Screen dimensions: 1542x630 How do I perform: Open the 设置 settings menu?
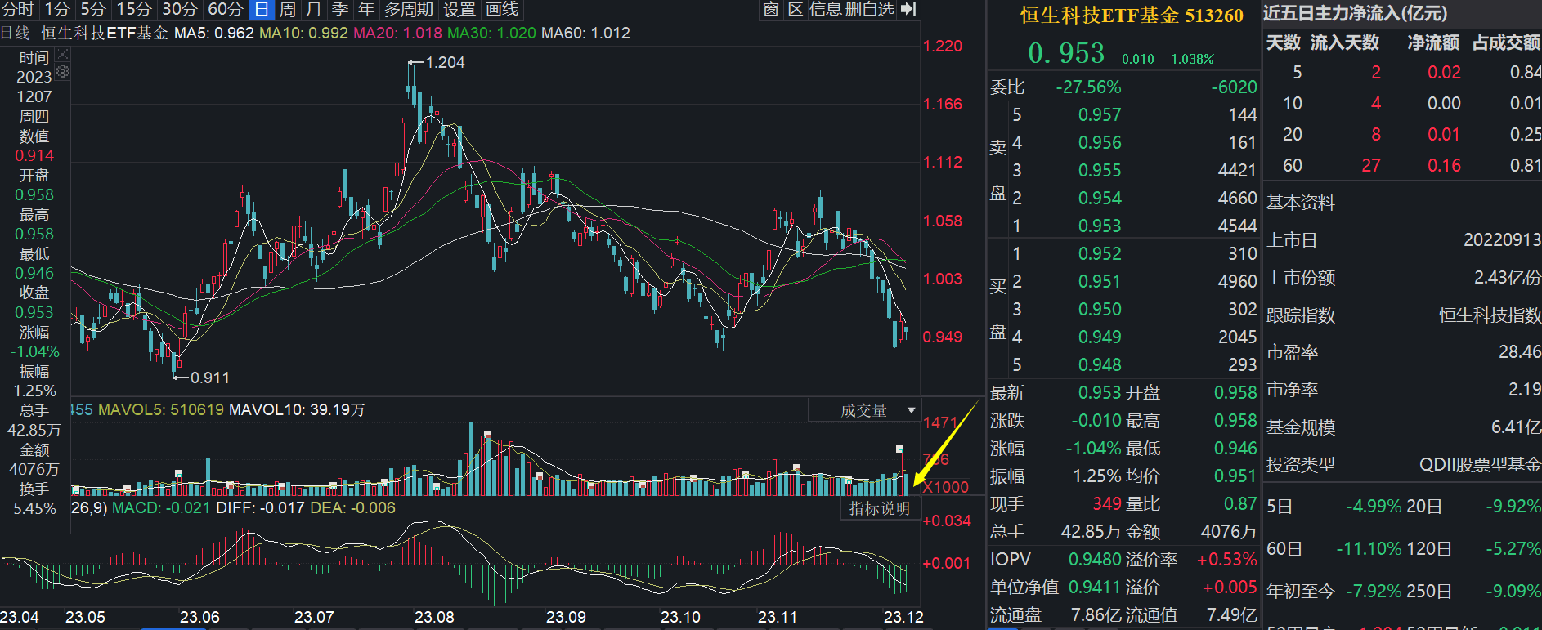(459, 9)
